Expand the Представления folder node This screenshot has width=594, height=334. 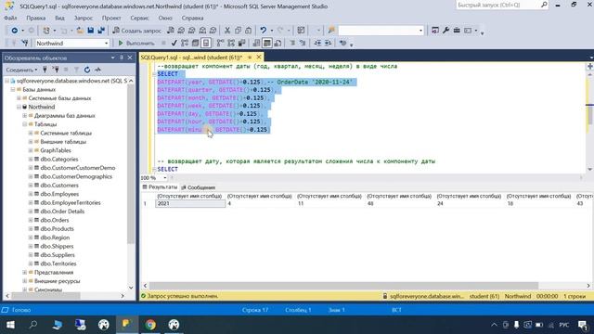pos(25,272)
